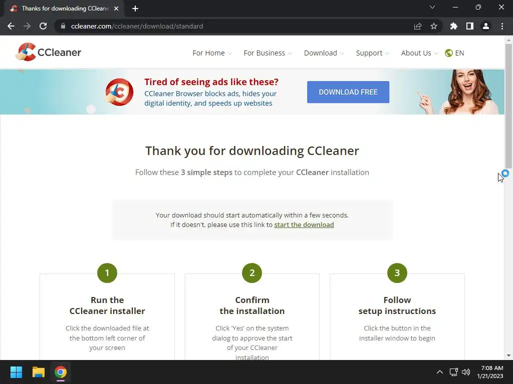Click the CCleaner Browser logo in banner
513x384 pixels.
(x=119, y=92)
